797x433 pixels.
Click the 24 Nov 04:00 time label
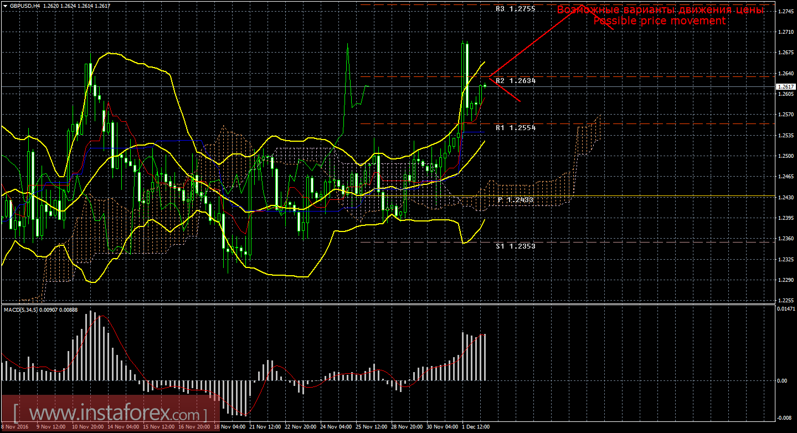pyautogui.click(x=336, y=427)
